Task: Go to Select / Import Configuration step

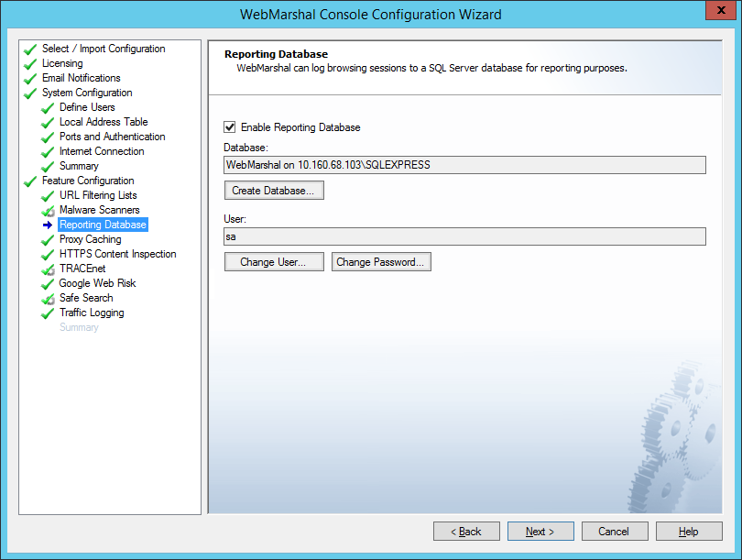Action: [104, 49]
